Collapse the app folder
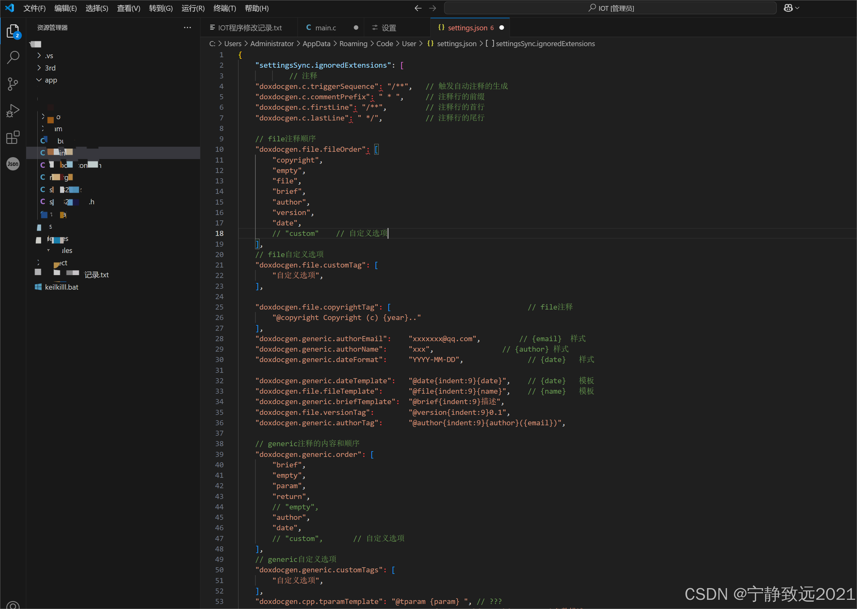 (x=39, y=80)
